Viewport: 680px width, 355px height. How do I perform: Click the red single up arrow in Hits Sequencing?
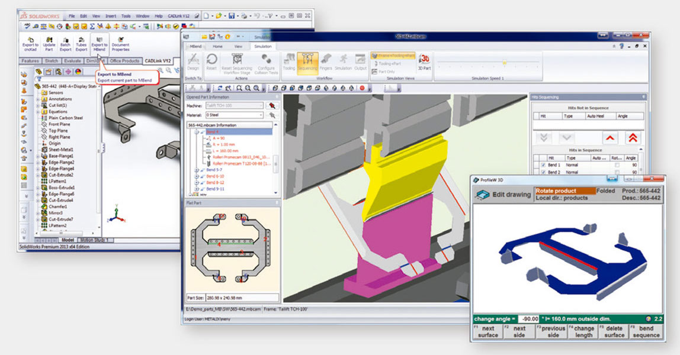[610, 138]
